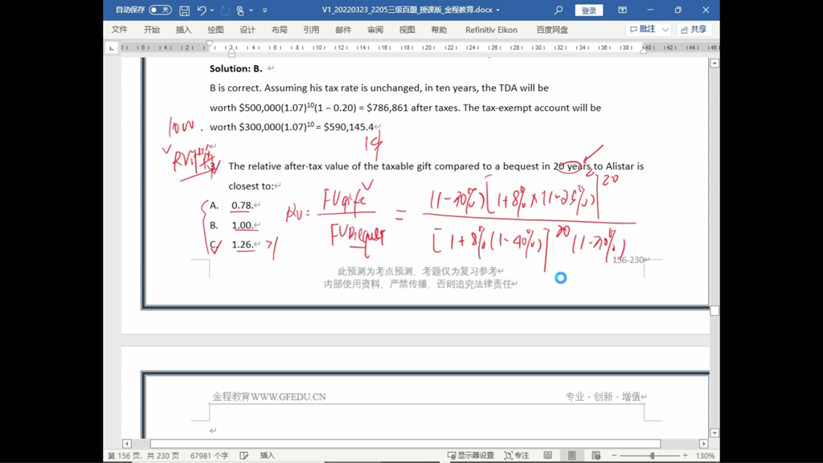
Task: Open the Customize Quick Access Toolbar dropdown
Action: pyautogui.click(x=264, y=10)
